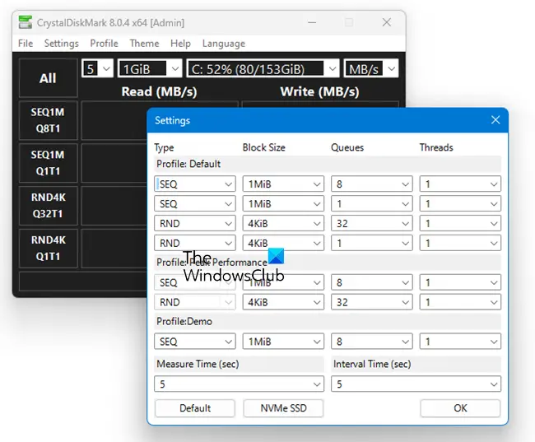Confirm settings with OK
This screenshot has width=535, height=442.
point(460,408)
